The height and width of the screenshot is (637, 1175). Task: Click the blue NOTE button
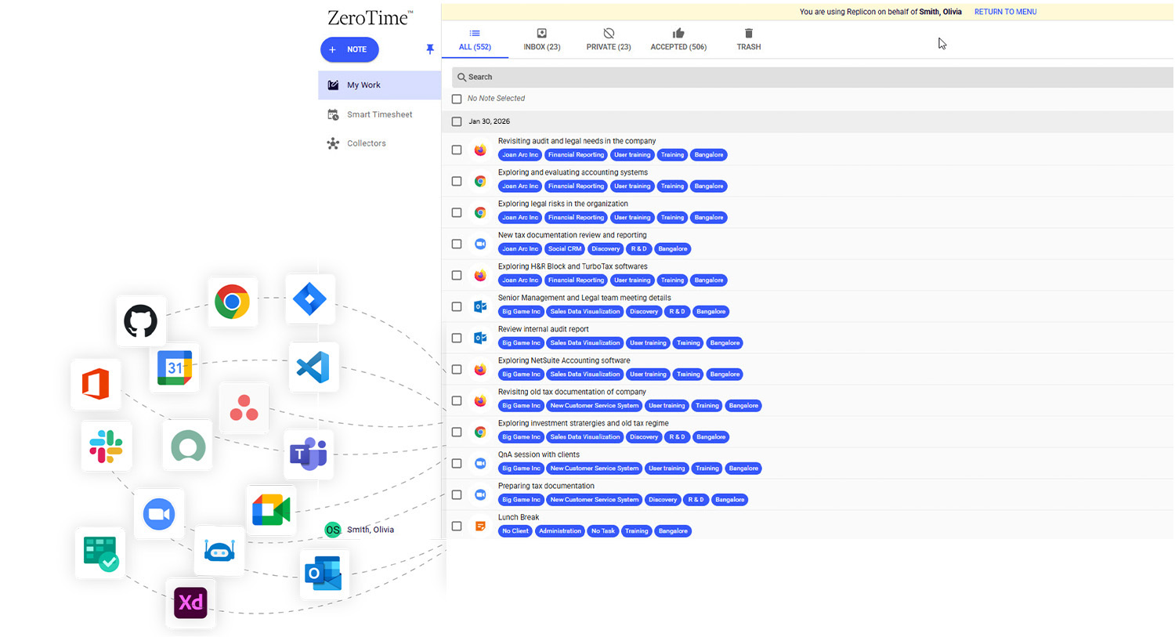point(349,49)
